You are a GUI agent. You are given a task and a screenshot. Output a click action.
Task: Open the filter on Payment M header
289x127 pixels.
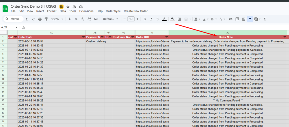tap(102, 37)
